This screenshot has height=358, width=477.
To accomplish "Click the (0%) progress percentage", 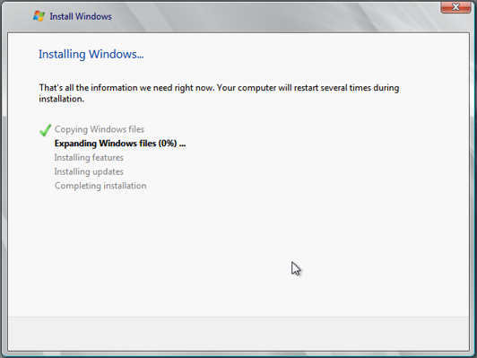I will click(x=168, y=144).
